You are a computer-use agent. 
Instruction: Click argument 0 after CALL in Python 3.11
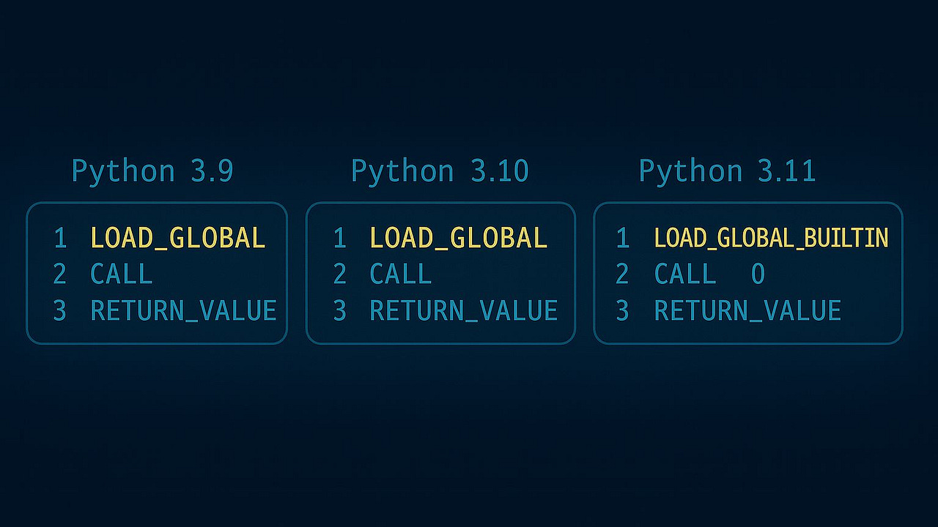(758, 274)
